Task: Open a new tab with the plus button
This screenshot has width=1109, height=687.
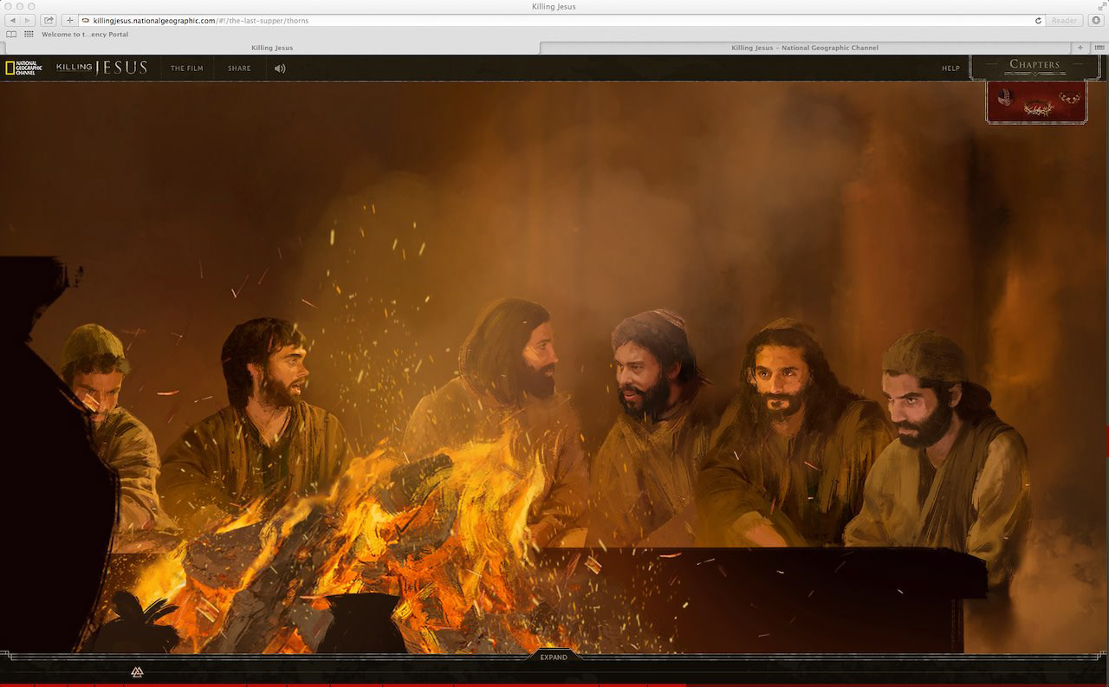Action: [x=1080, y=48]
